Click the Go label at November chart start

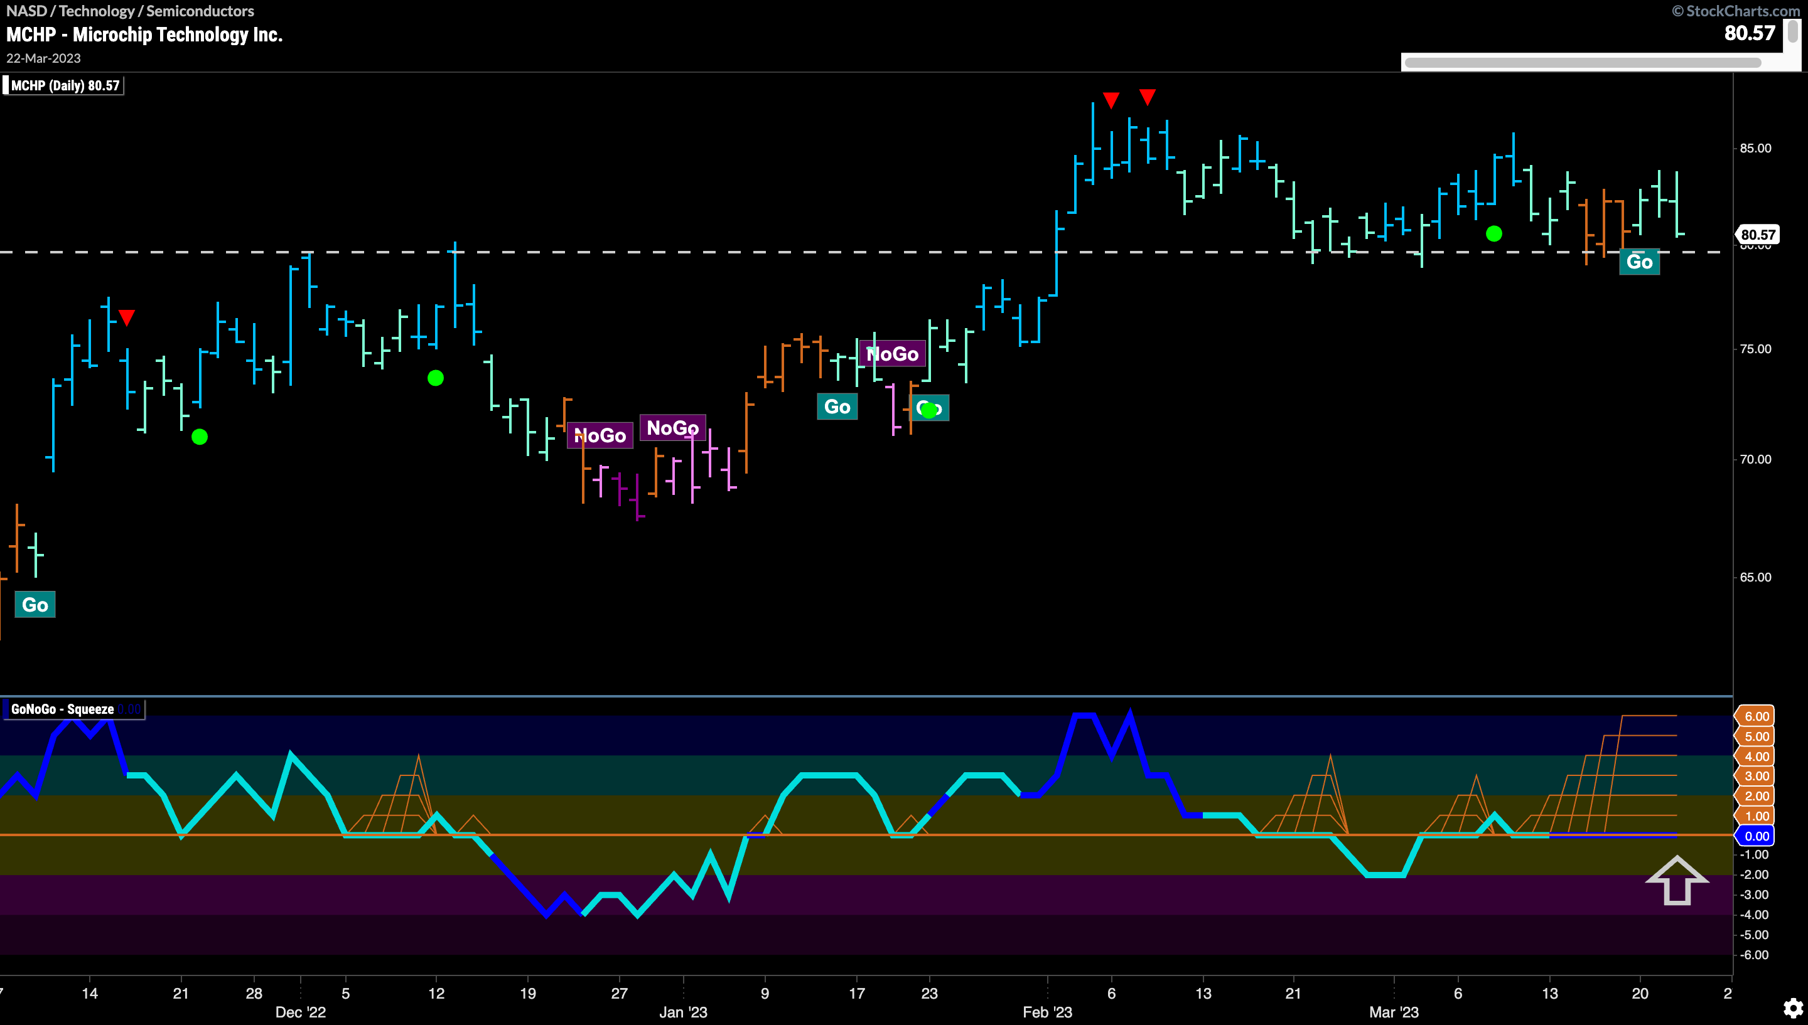tap(35, 605)
